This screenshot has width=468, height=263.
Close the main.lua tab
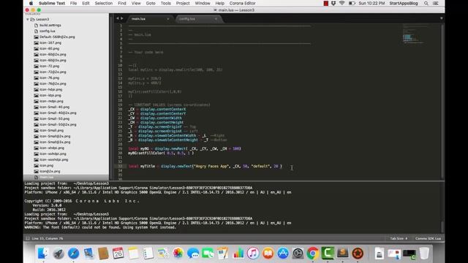(x=168, y=19)
